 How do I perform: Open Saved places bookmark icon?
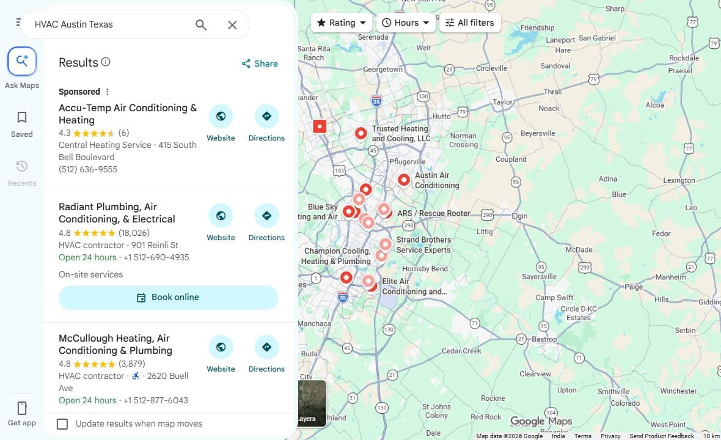[21, 118]
